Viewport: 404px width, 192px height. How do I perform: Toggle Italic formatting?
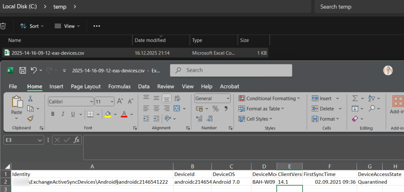[x=63, y=114]
